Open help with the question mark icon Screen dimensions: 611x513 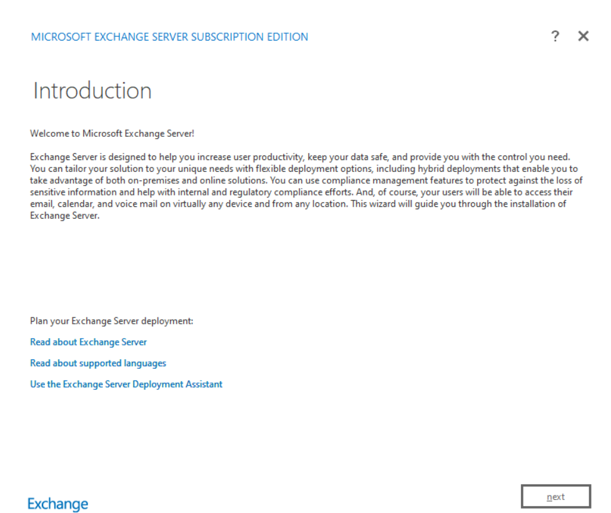555,36
